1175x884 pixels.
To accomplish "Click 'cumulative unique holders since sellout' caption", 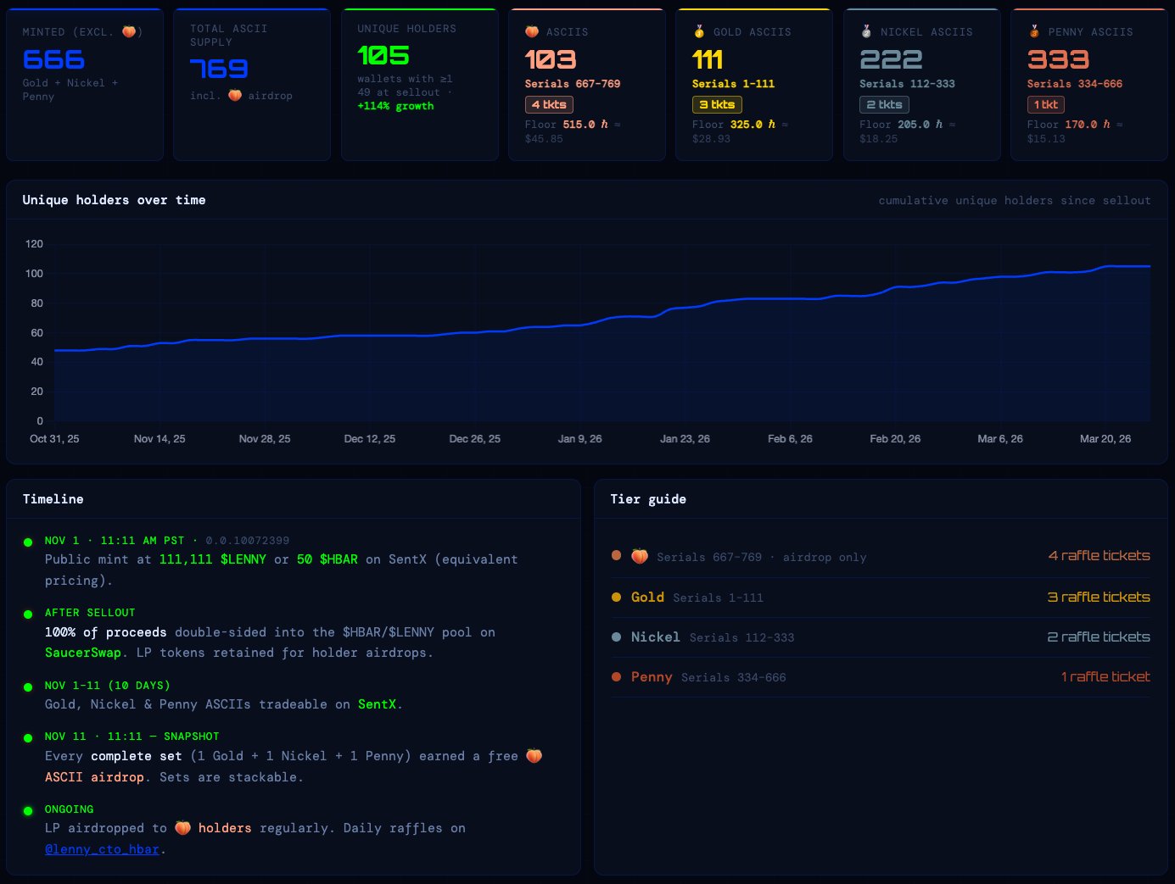I will pyautogui.click(x=1015, y=201).
